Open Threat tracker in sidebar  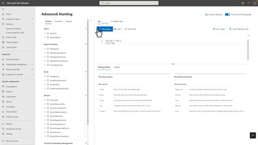coord(12,112)
